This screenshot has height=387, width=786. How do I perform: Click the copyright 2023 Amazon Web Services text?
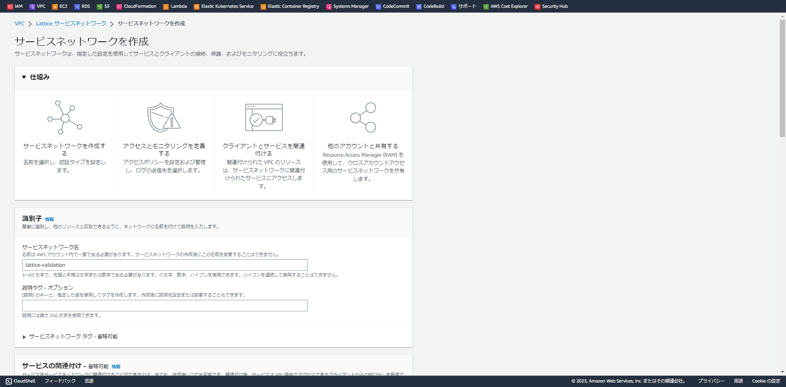pyautogui.click(x=629, y=381)
